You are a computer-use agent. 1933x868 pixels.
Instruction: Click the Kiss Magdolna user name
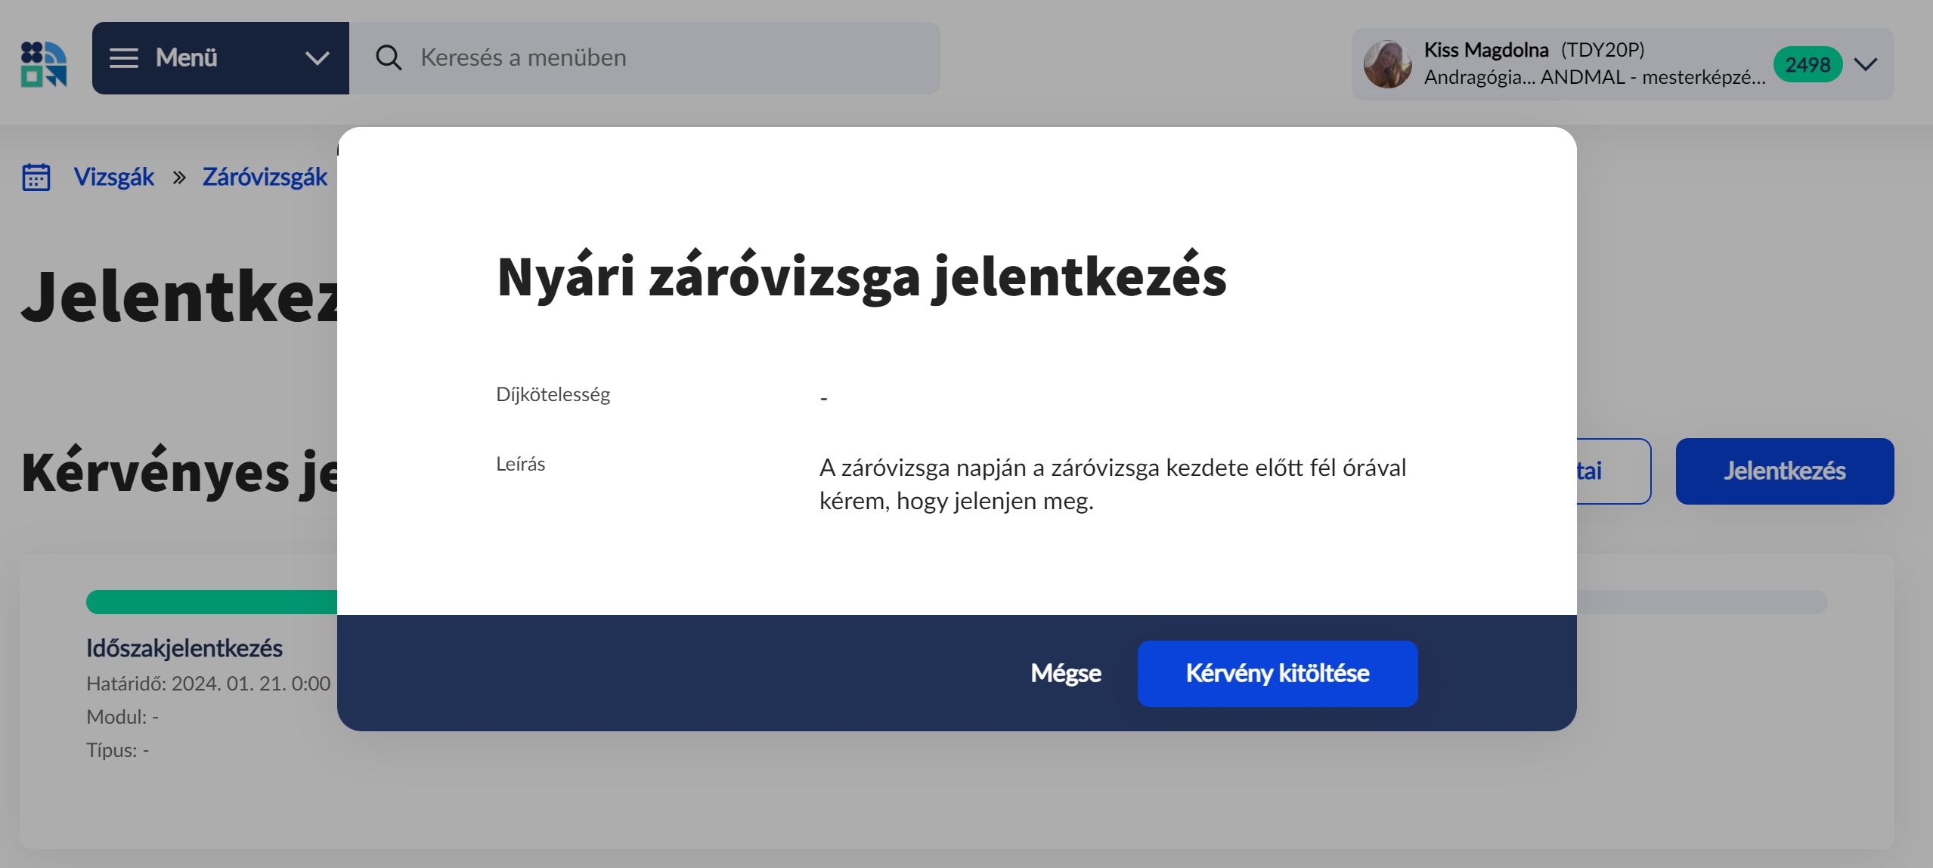point(1485,50)
